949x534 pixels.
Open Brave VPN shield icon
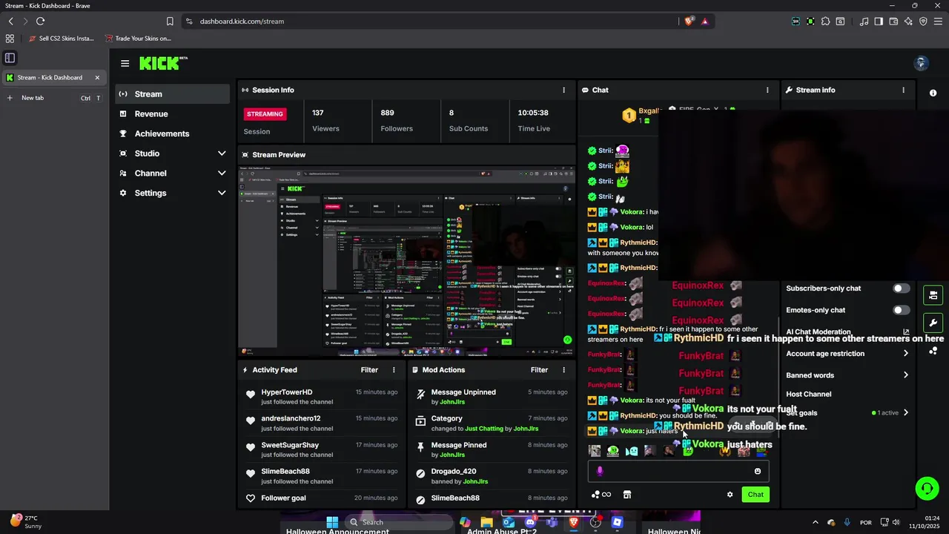pos(923,22)
